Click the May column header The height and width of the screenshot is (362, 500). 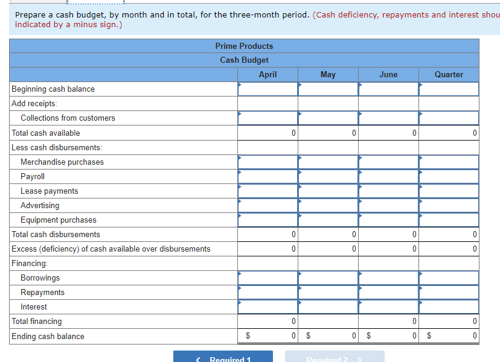[x=328, y=75]
